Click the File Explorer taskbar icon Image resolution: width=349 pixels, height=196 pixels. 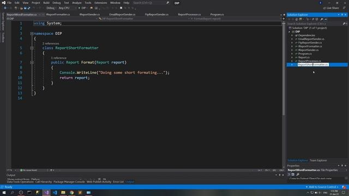(x=63, y=192)
